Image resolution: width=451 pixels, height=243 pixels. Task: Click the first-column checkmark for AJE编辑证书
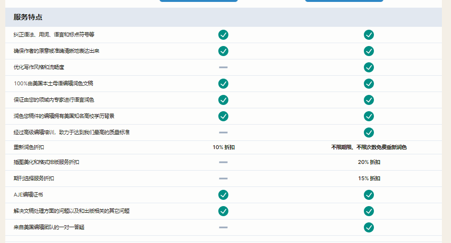tap(223, 195)
